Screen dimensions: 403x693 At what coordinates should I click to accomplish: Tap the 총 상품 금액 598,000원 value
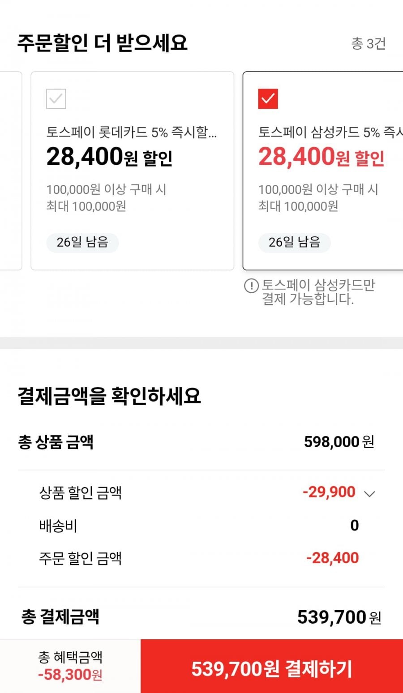click(339, 442)
